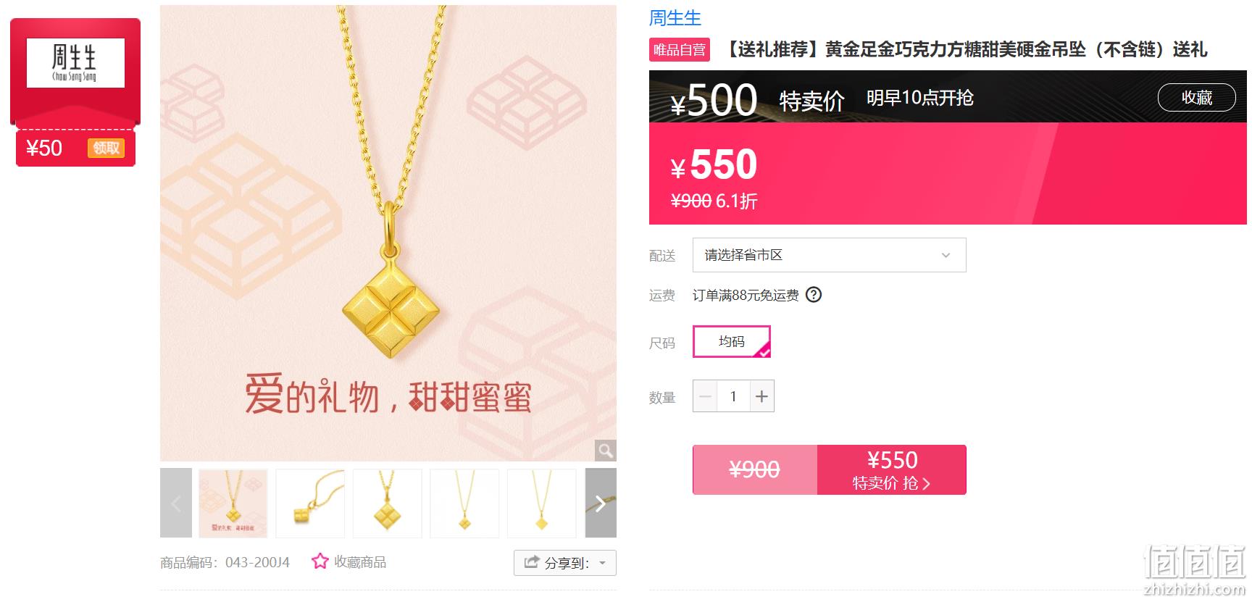Screen dimensions: 1252x602
Task: Expand the 分享到 share dropdown
Action: point(565,563)
